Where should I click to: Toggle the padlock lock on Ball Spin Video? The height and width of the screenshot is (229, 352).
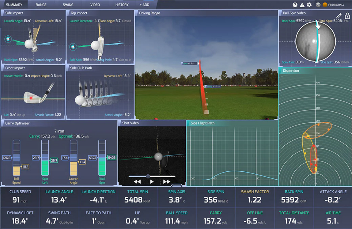tap(347, 16)
